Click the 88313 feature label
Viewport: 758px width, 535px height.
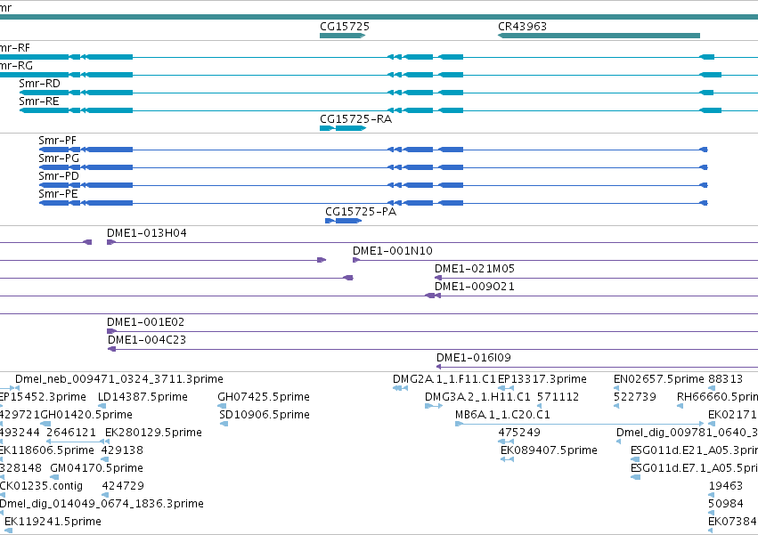point(726,379)
